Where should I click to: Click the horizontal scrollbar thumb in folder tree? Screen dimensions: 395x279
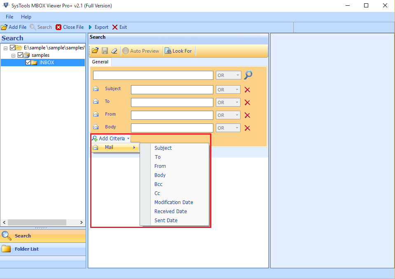pos(37,222)
